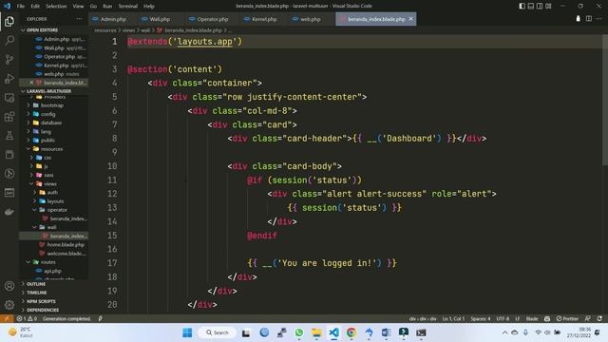Open the Accounts menu icon

point(9,286)
